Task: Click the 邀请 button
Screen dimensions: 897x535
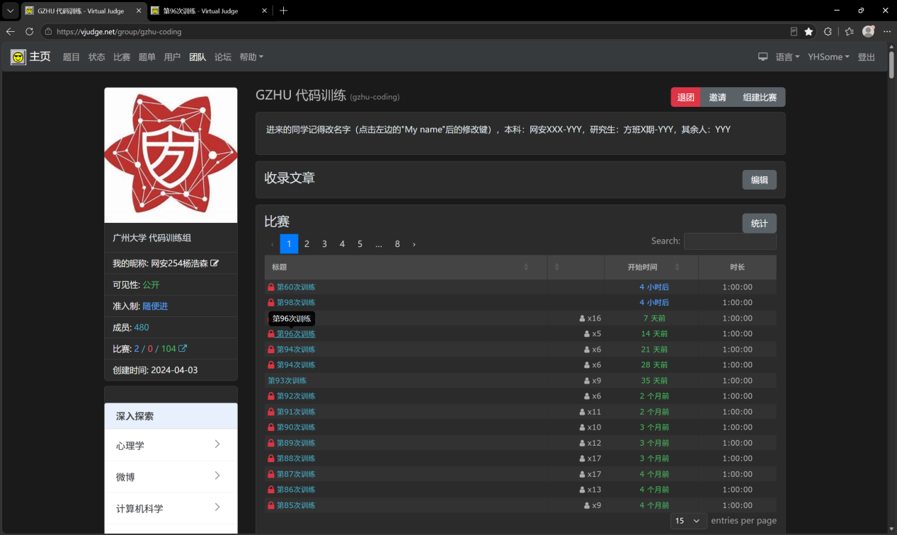Action: [718, 97]
